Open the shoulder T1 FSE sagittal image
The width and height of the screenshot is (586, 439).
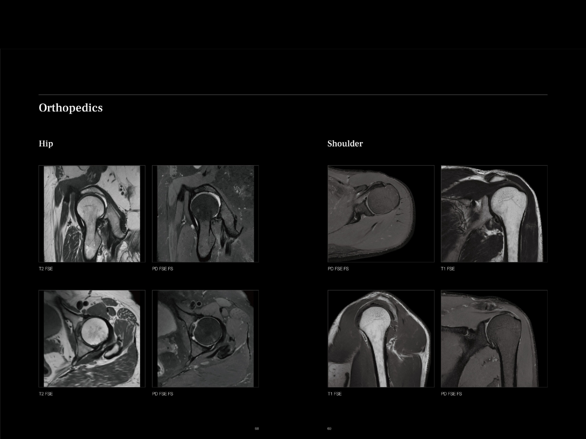coord(381,338)
